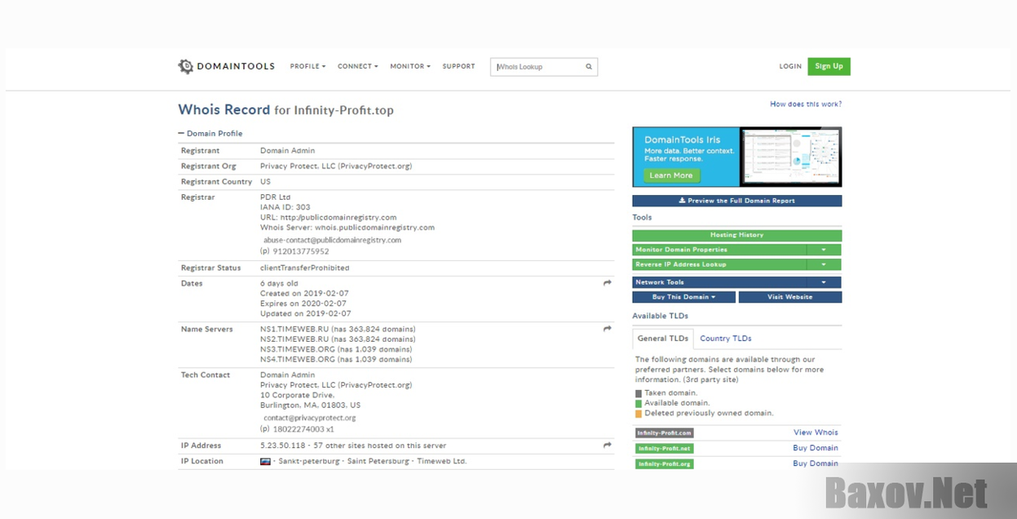Screen dimensions: 1017x519
Task: Click Buy Domain for Infinity-Profit.org
Action: (x=816, y=464)
